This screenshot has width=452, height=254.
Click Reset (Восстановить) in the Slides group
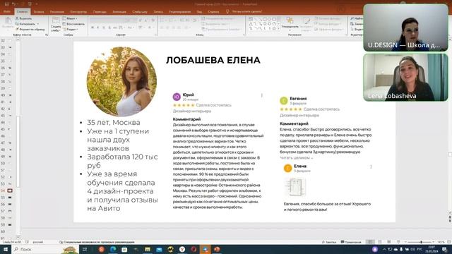point(73,24)
